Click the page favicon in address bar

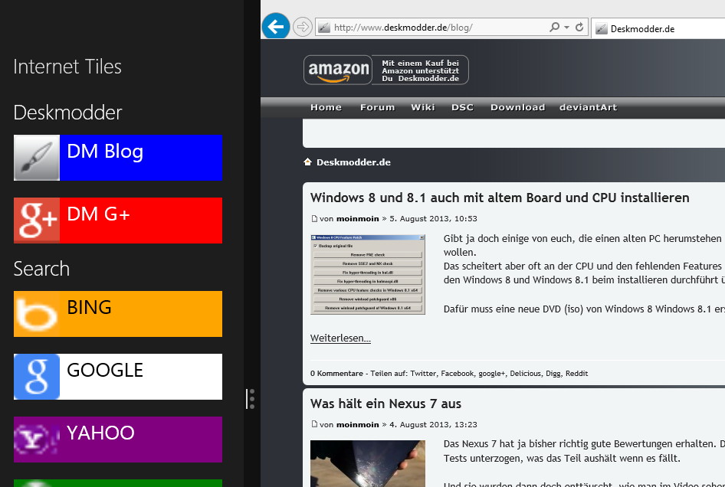[x=324, y=28]
